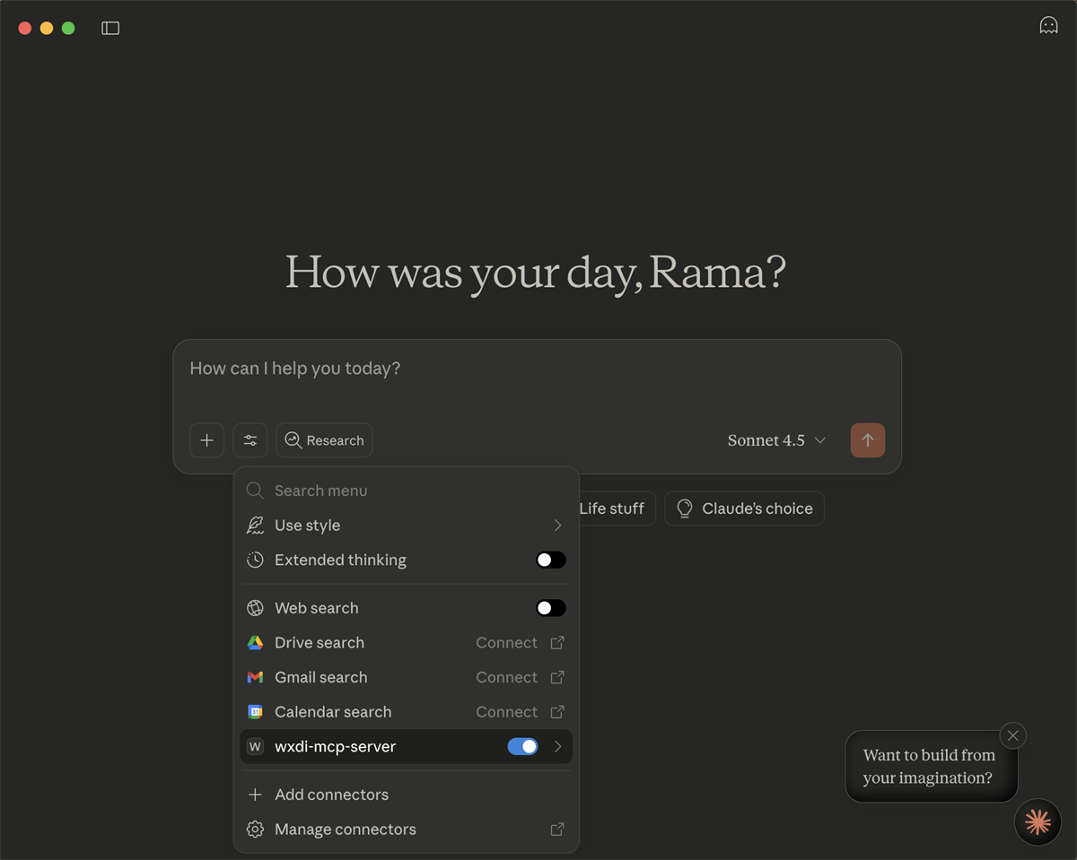This screenshot has height=860, width=1077.
Task: Open the Sonnet 4.5 model dropdown
Action: pyautogui.click(x=776, y=440)
